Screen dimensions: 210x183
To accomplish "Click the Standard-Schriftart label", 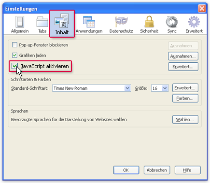I will 30,88.
